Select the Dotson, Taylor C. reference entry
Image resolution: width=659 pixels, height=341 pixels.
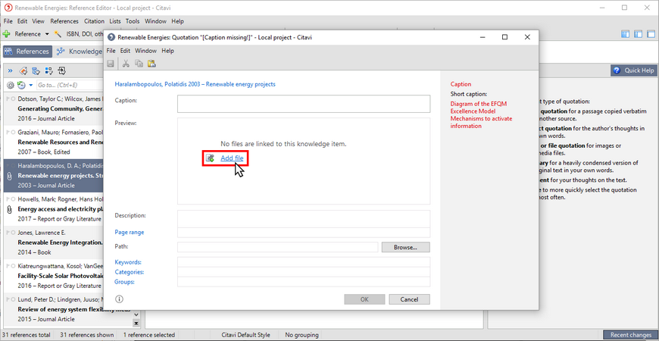click(54, 108)
